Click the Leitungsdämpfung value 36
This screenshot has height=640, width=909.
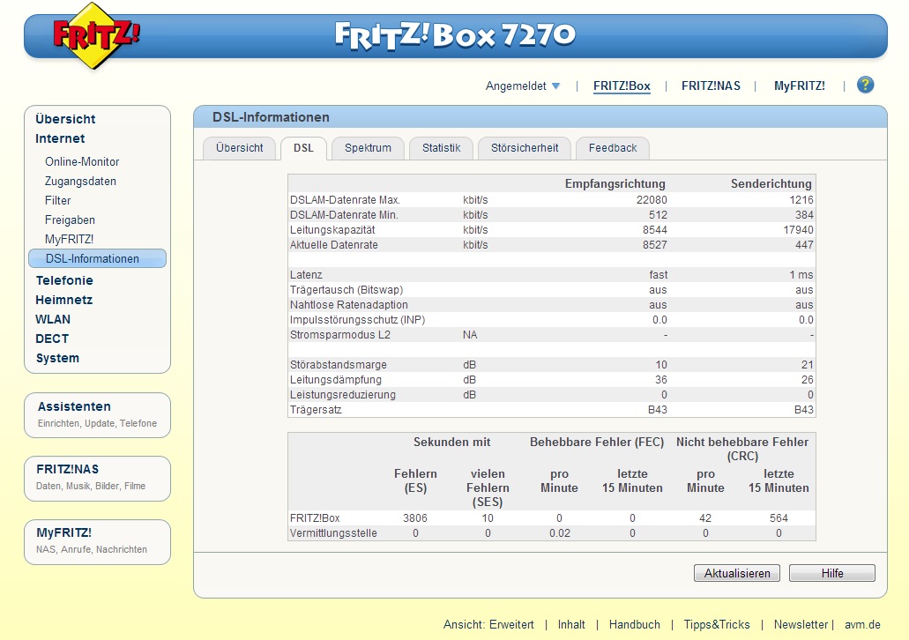click(x=661, y=380)
